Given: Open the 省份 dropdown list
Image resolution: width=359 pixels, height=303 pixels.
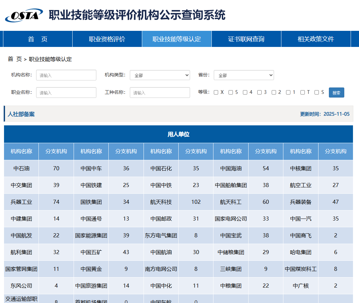Looking at the screenshot, I should pyautogui.click(x=244, y=75).
